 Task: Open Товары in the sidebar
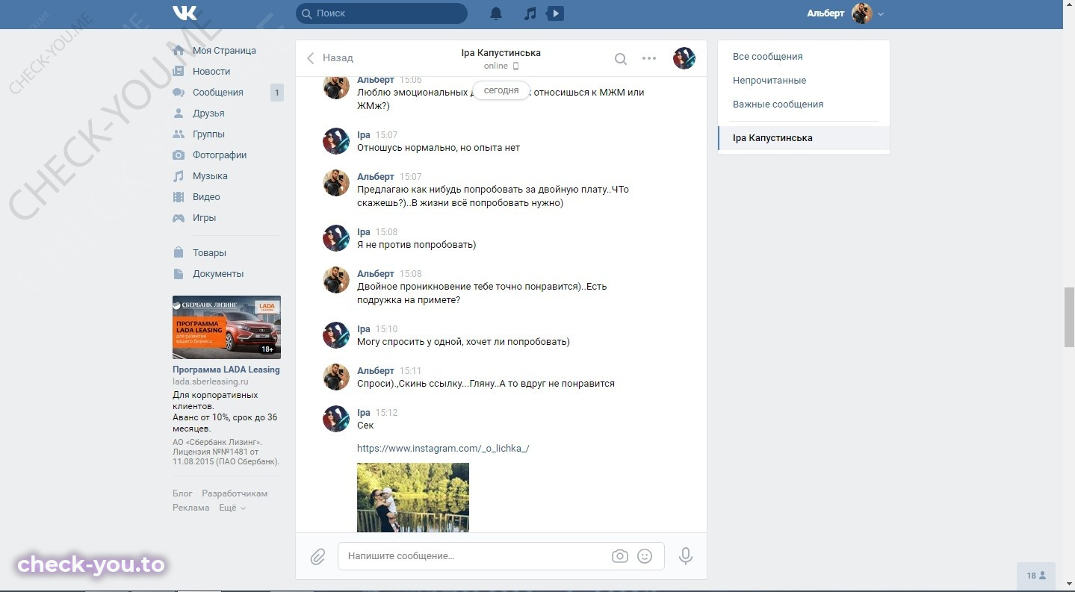click(x=209, y=253)
